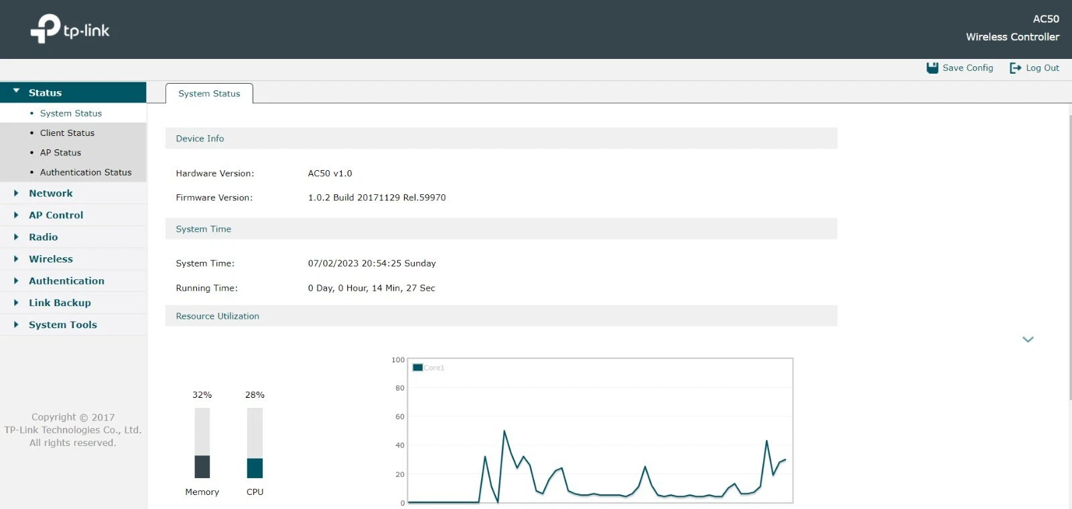Click the Wireless Controller header text

point(1012,37)
